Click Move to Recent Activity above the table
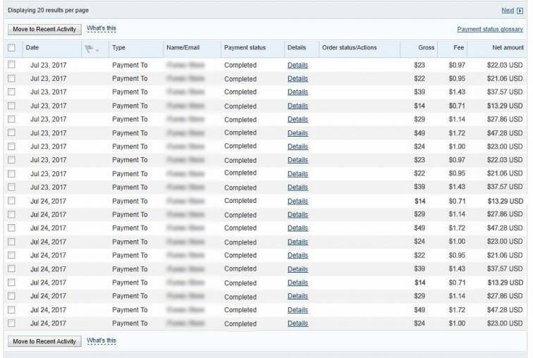This screenshot has width=533, height=358. [x=44, y=29]
